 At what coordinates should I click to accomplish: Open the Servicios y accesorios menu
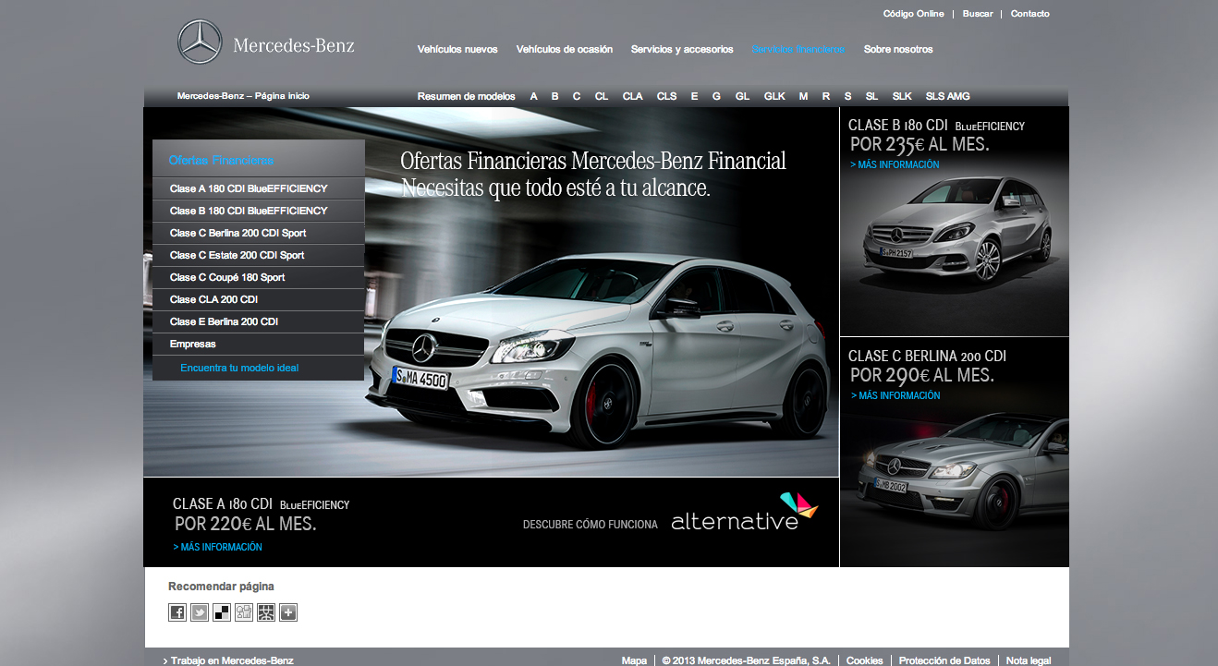[682, 50]
